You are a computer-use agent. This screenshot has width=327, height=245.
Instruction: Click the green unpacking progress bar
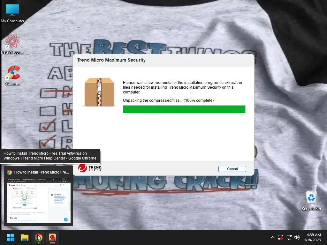(x=184, y=109)
